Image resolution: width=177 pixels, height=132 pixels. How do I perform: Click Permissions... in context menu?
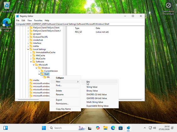click(x=65, y=104)
